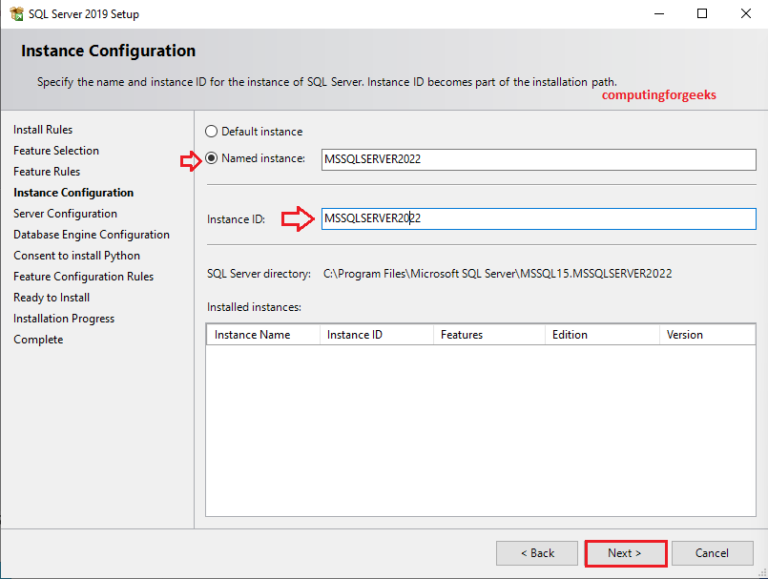
Task: Open the Ready to Install step
Action: (x=51, y=297)
